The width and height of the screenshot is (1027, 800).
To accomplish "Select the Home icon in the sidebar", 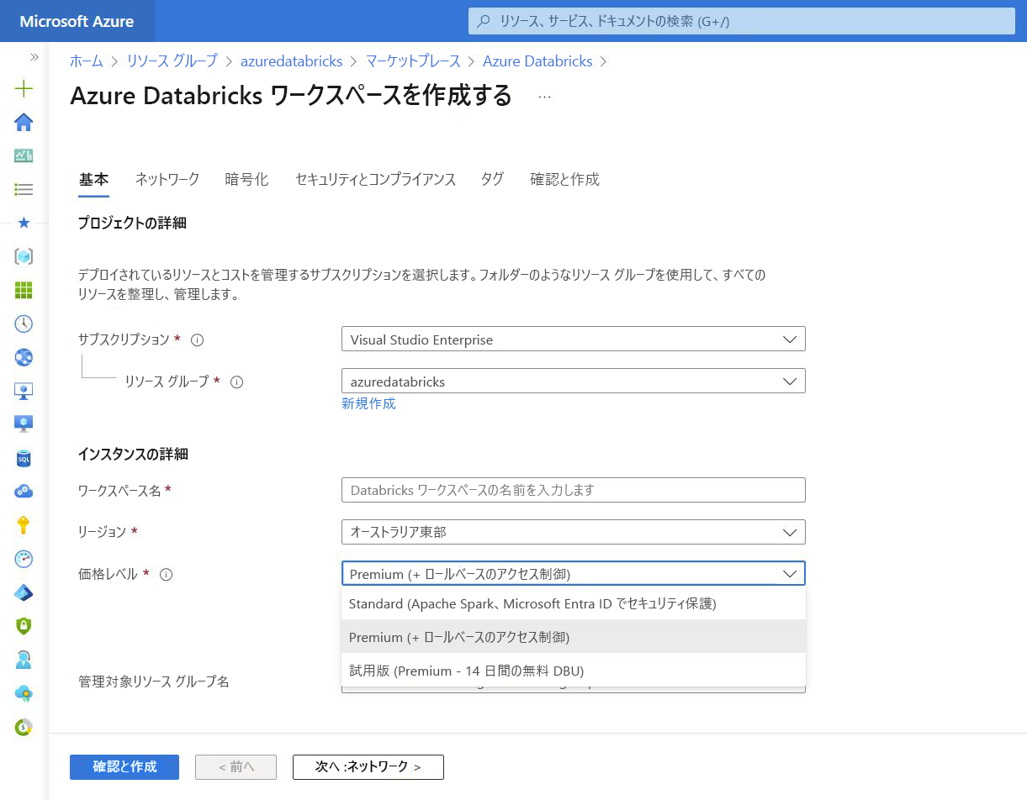I will [x=24, y=122].
